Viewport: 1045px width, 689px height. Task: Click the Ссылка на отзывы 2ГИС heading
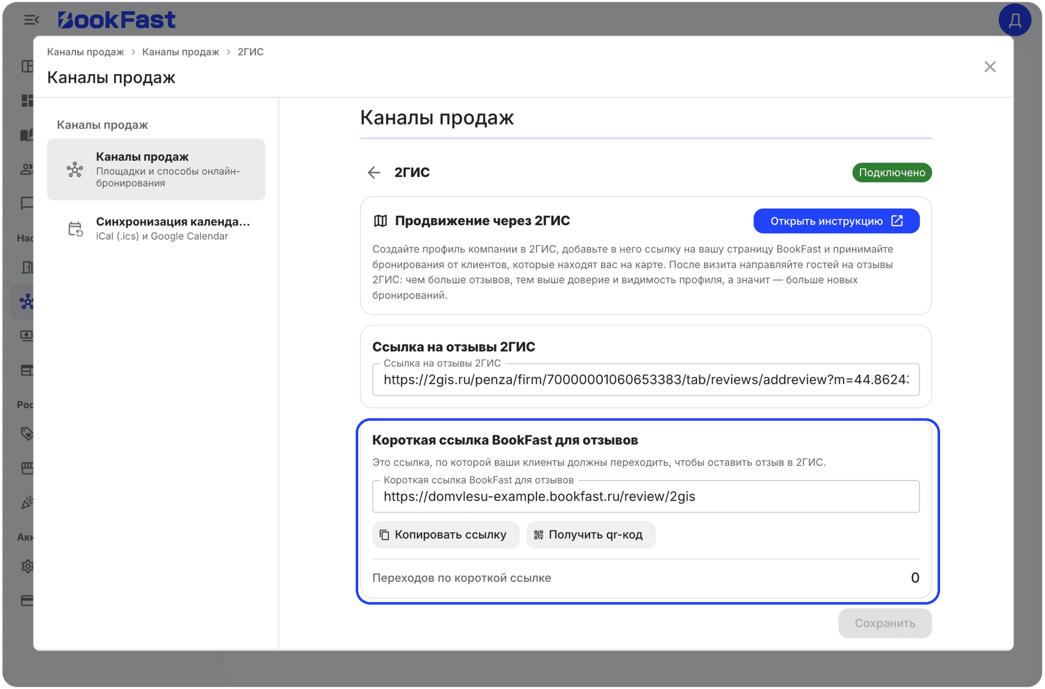click(453, 347)
